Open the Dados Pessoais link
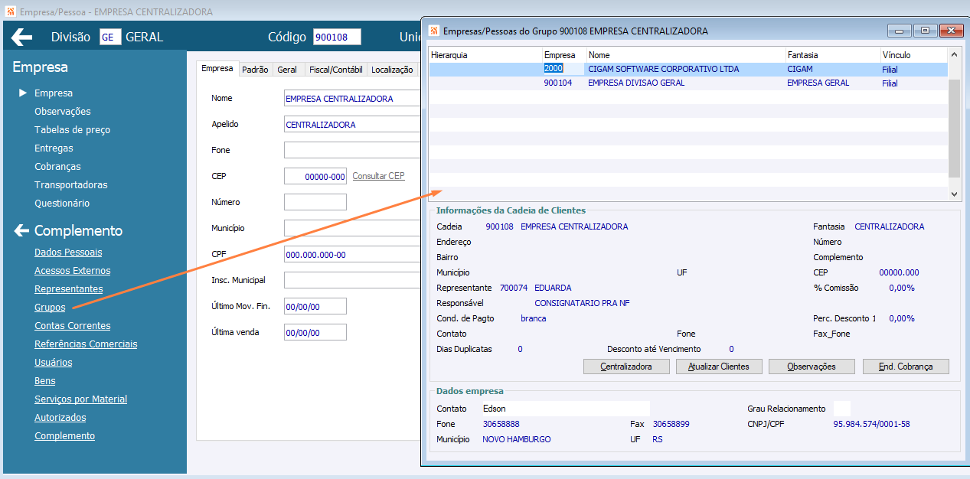The height and width of the screenshot is (479, 970). click(x=68, y=253)
